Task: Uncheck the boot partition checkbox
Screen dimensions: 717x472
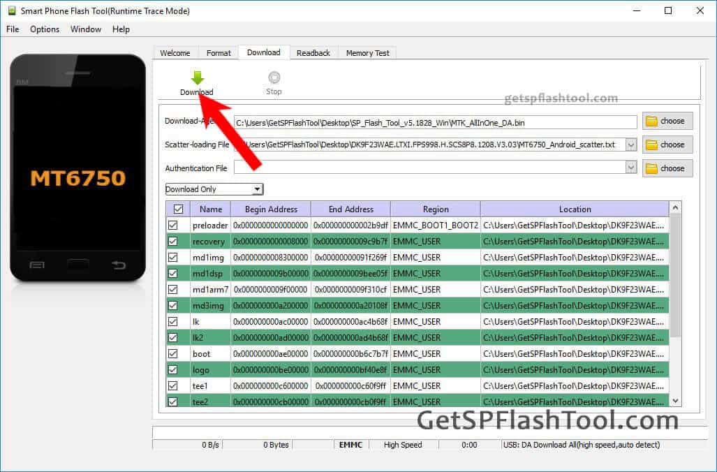Action: (x=173, y=353)
